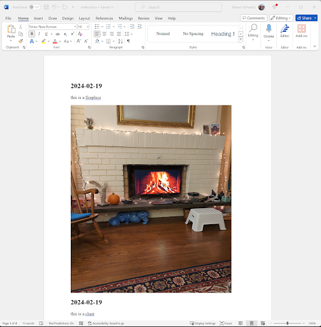The height and width of the screenshot is (327, 321).
Task: Expand the font size dropdown
Action: [87, 27]
